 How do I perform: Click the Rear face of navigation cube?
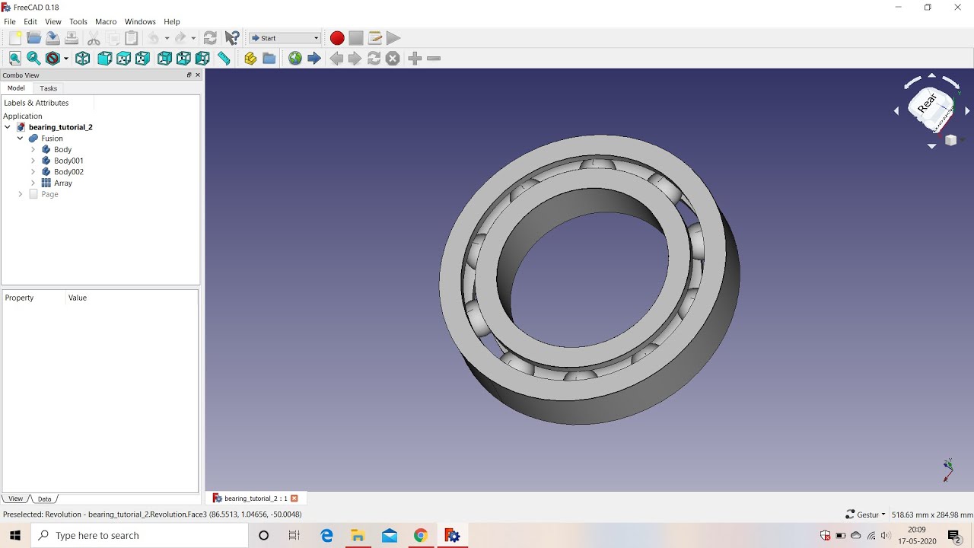tap(928, 102)
